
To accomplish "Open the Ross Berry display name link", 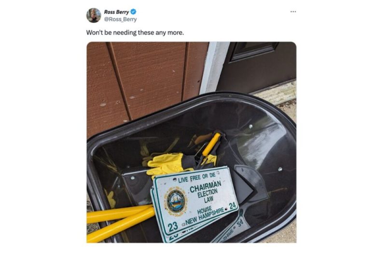I will [x=116, y=12].
